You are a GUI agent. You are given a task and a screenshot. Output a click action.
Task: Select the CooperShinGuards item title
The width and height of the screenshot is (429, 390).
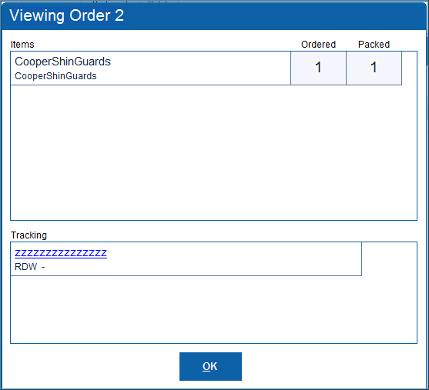(x=62, y=62)
